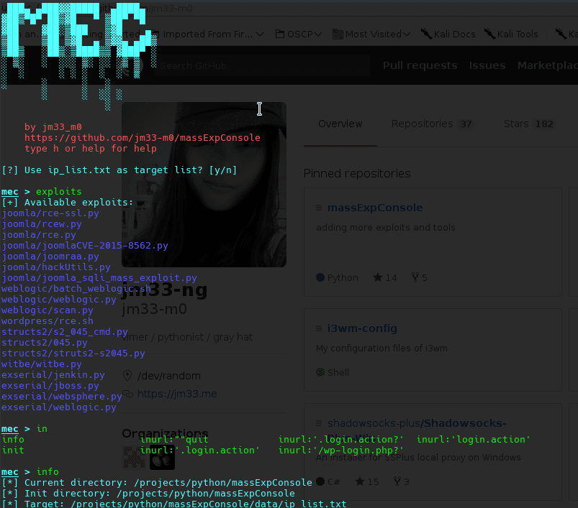The height and width of the screenshot is (508, 578).
Task: Click the 'Use ip_list.txt as target list?' prompt
Action: click(119, 170)
